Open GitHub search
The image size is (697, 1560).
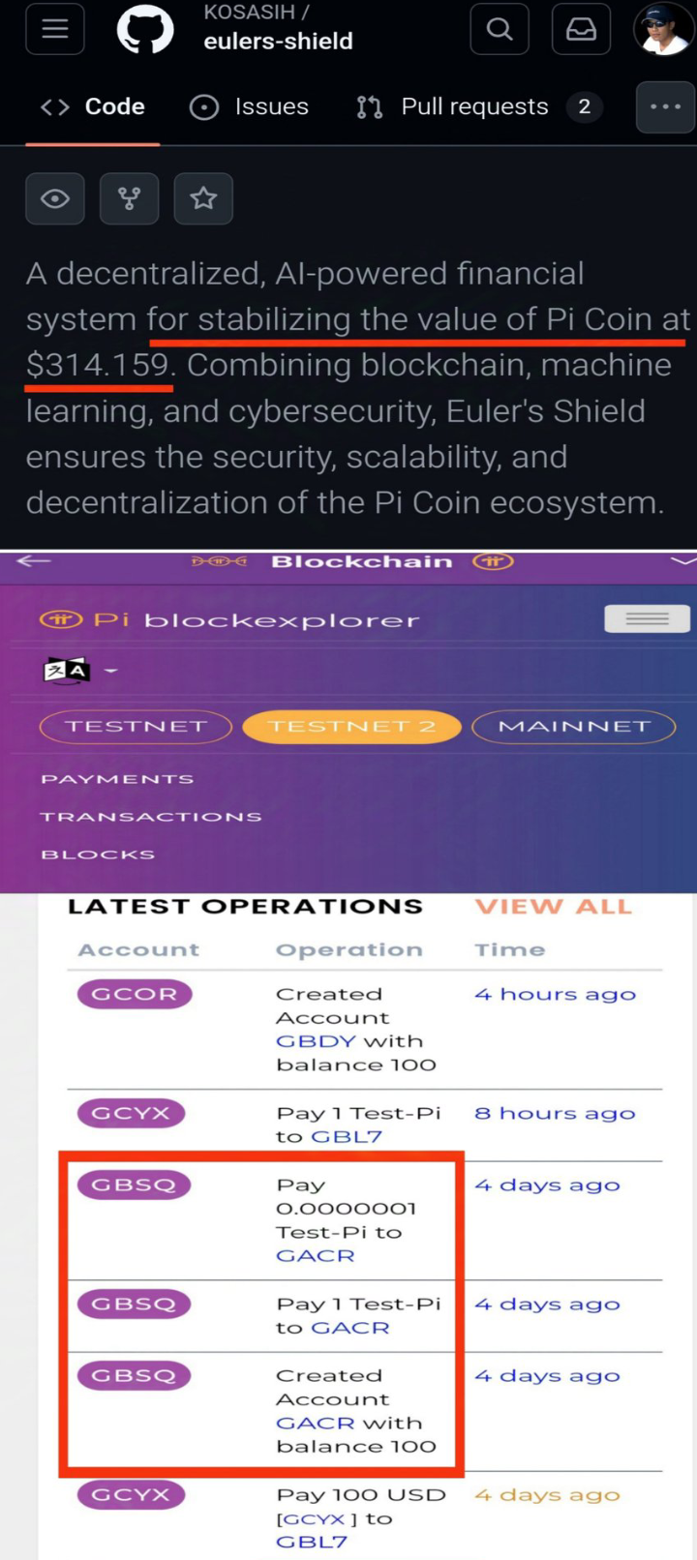tap(500, 29)
